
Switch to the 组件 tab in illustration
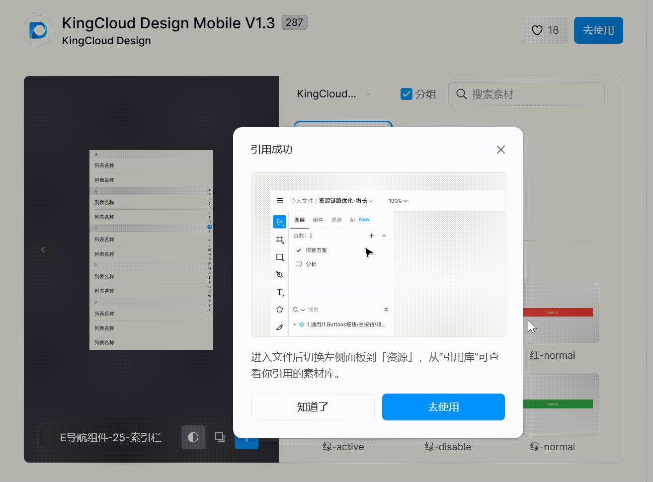pyautogui.click(x=318, y=220)
